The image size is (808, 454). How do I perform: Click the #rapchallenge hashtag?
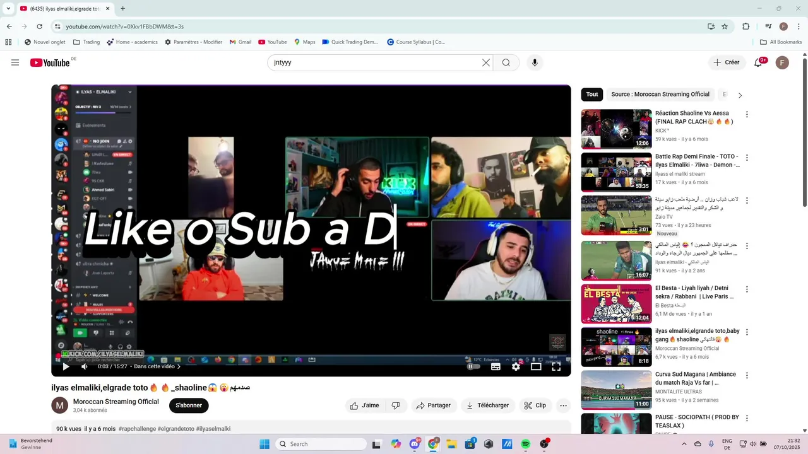click(137, 429)
